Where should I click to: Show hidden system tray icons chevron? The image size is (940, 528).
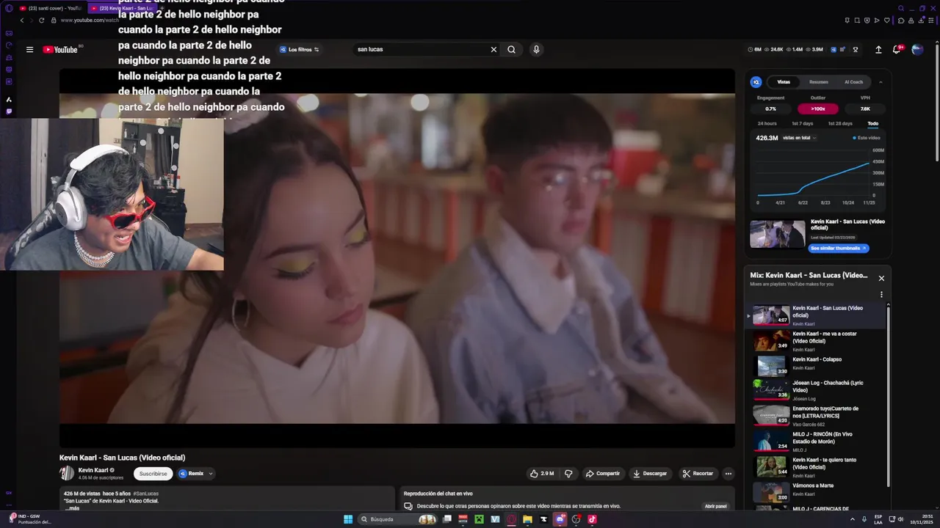click(852, 519)
